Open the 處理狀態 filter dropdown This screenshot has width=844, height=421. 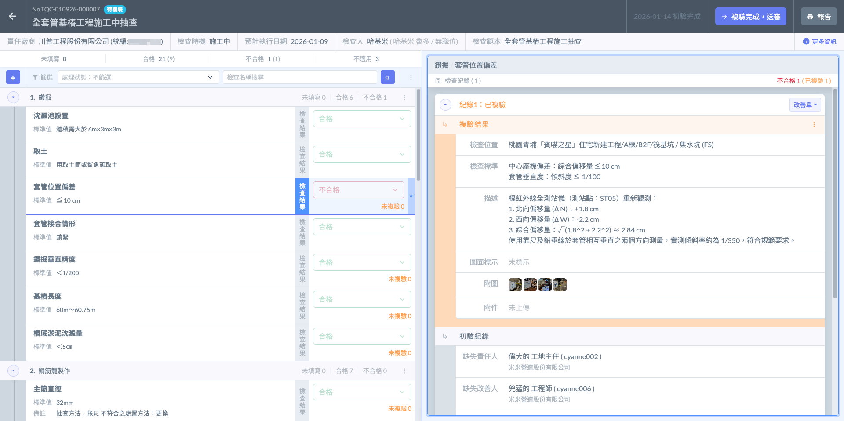[138, 77]
